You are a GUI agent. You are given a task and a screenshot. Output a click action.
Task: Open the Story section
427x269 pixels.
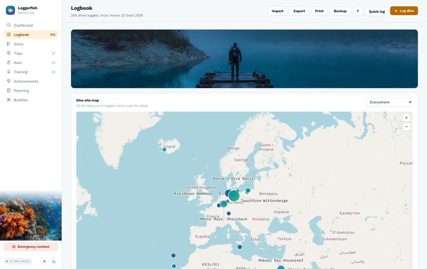31,44
